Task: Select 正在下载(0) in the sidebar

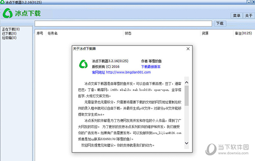Action: (11, 29)
